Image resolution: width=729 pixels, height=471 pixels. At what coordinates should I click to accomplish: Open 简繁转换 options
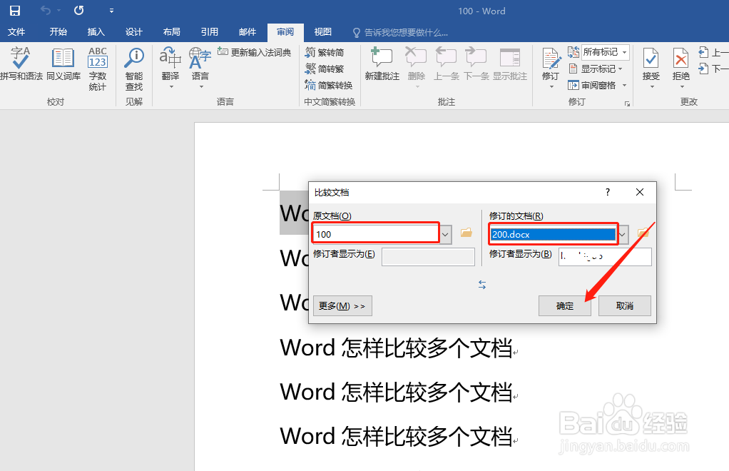click(x=329, y=85)
